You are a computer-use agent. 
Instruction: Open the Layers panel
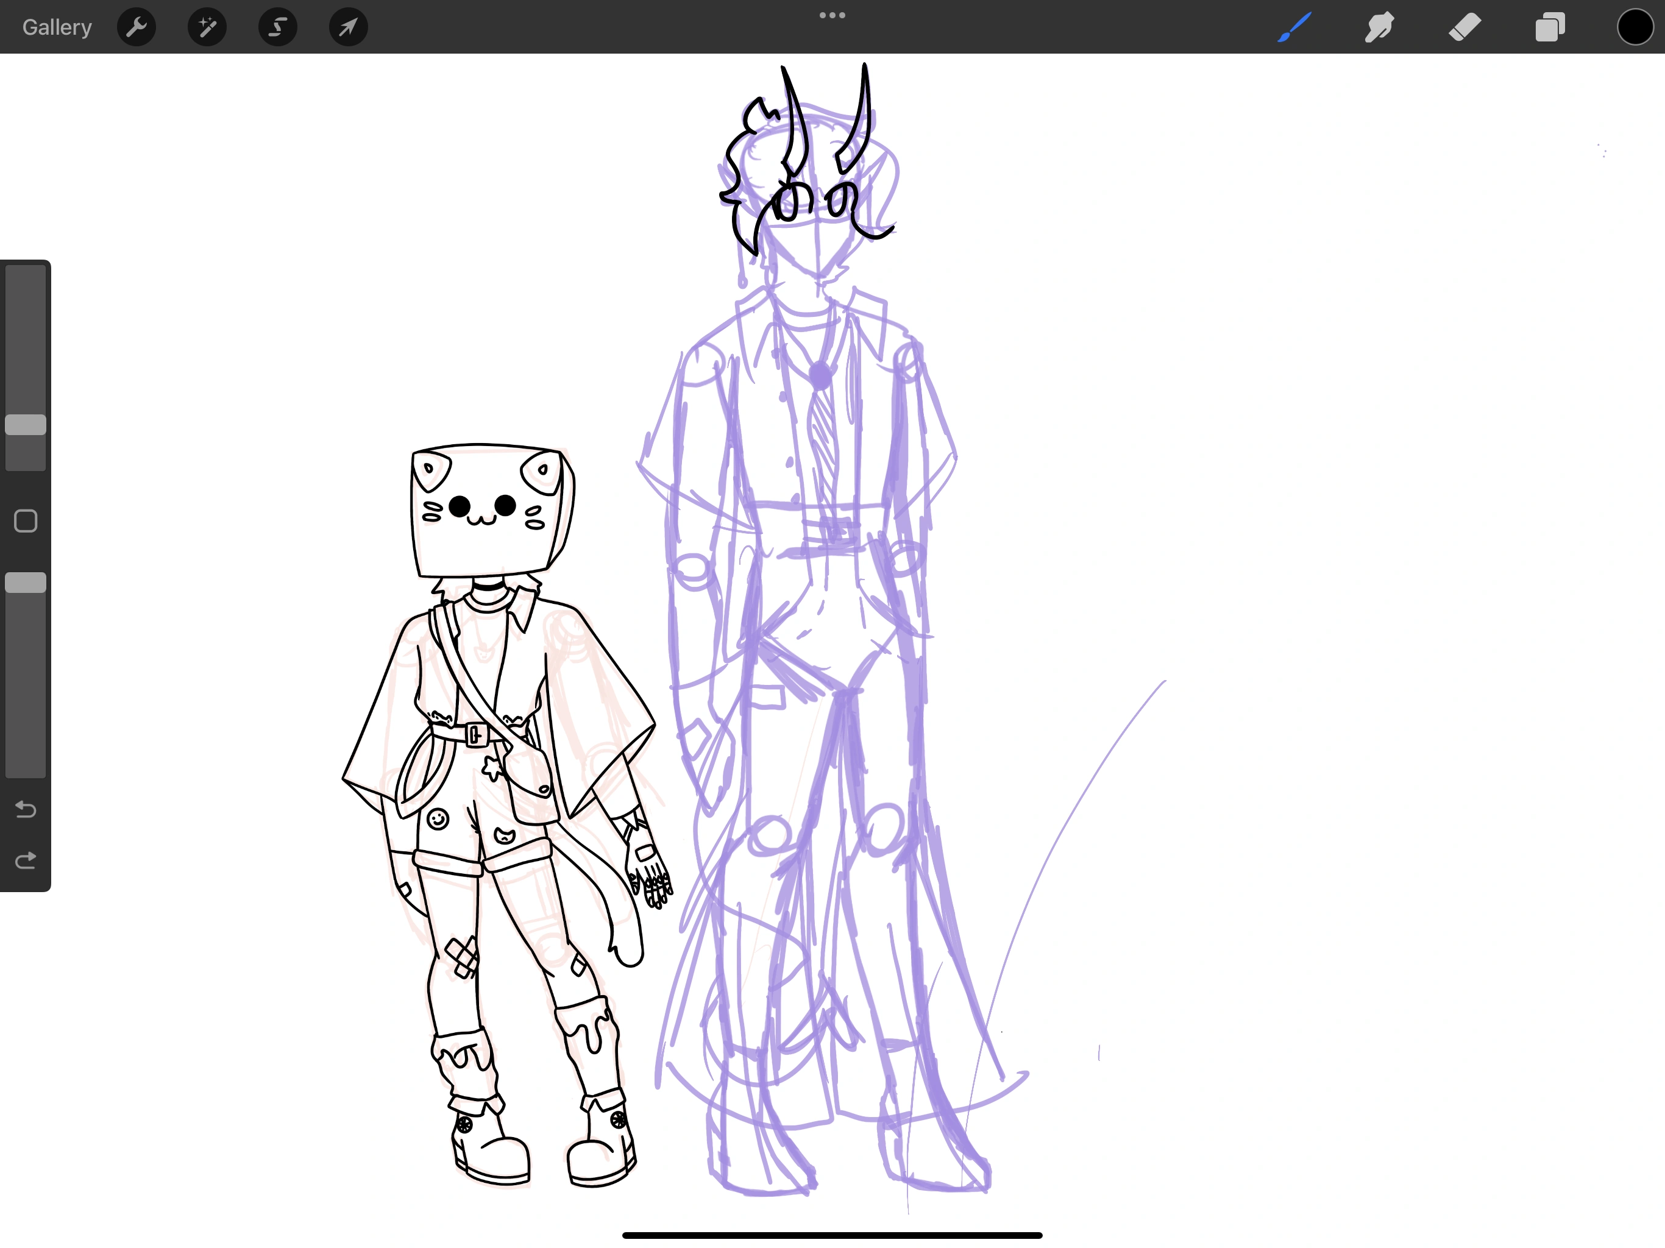coord(1550,27)
